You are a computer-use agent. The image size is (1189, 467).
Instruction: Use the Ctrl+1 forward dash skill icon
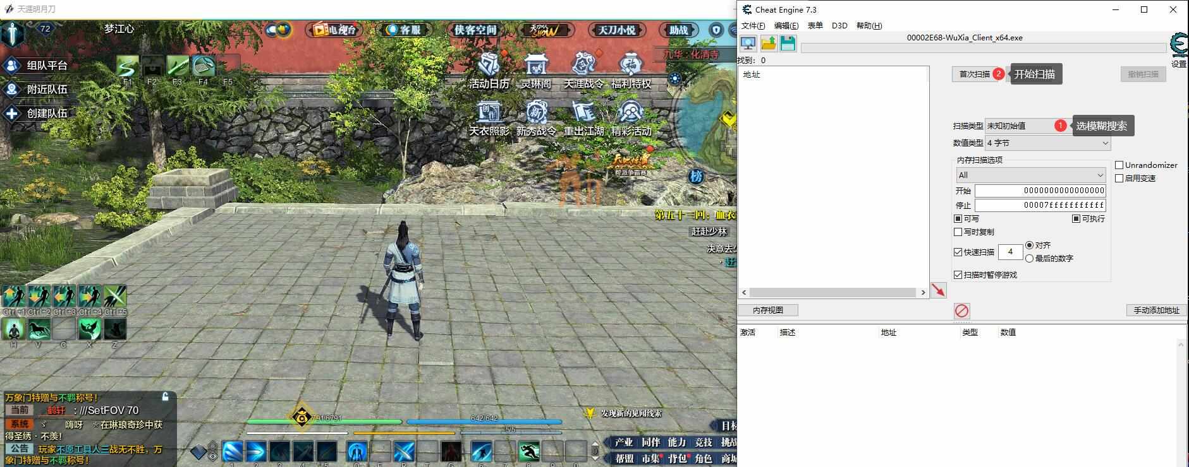tap(13, 296)
